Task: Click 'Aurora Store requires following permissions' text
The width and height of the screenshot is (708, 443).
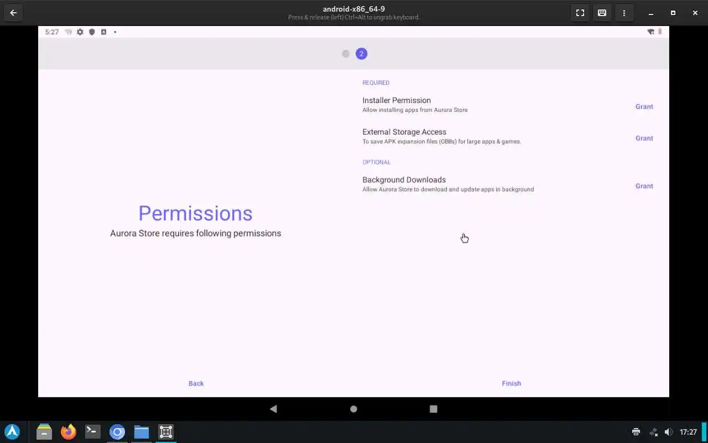Action: click(195, 233)
